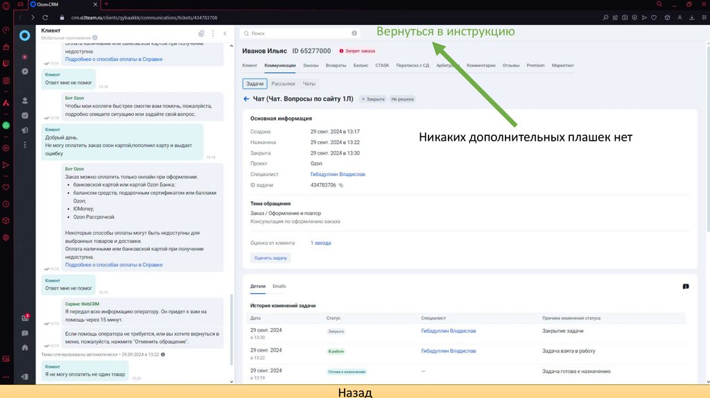Click the Назад bar at the bottom

(x=355, y=392)
